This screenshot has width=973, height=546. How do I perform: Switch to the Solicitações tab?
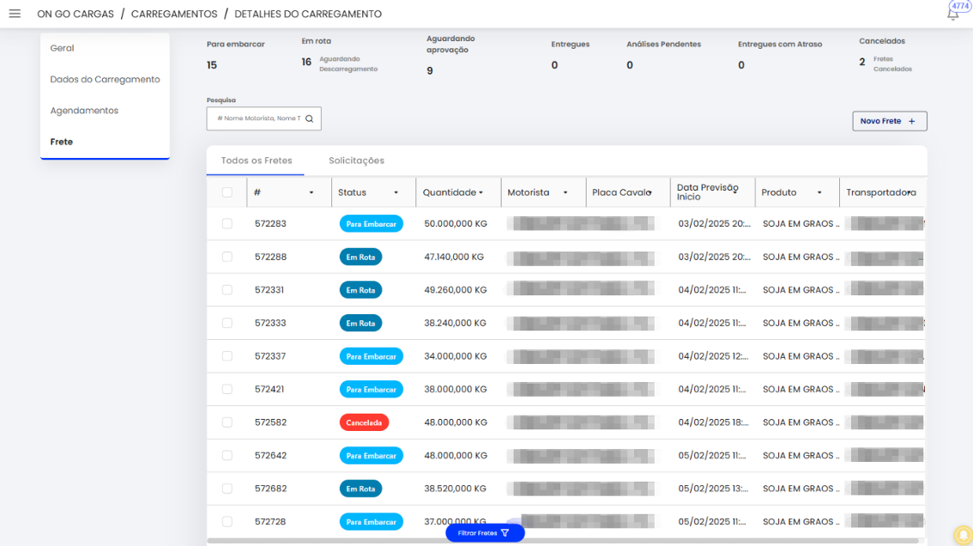pyautogui.click(x=356, y=161)
